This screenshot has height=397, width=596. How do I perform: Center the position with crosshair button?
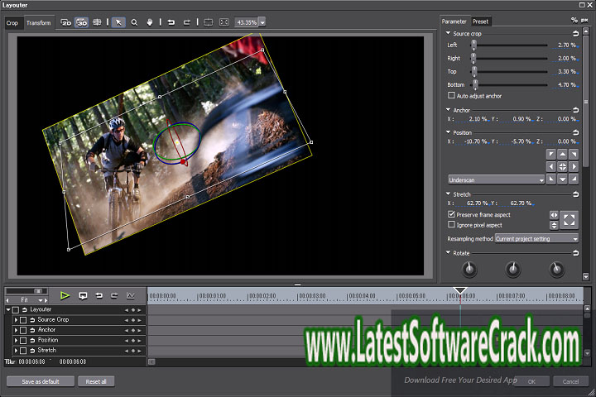tap(563, 166)
